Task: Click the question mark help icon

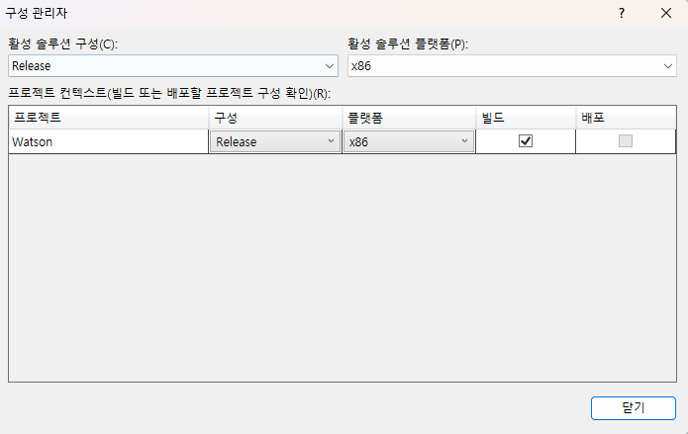Action: click(x=622, y=13)
